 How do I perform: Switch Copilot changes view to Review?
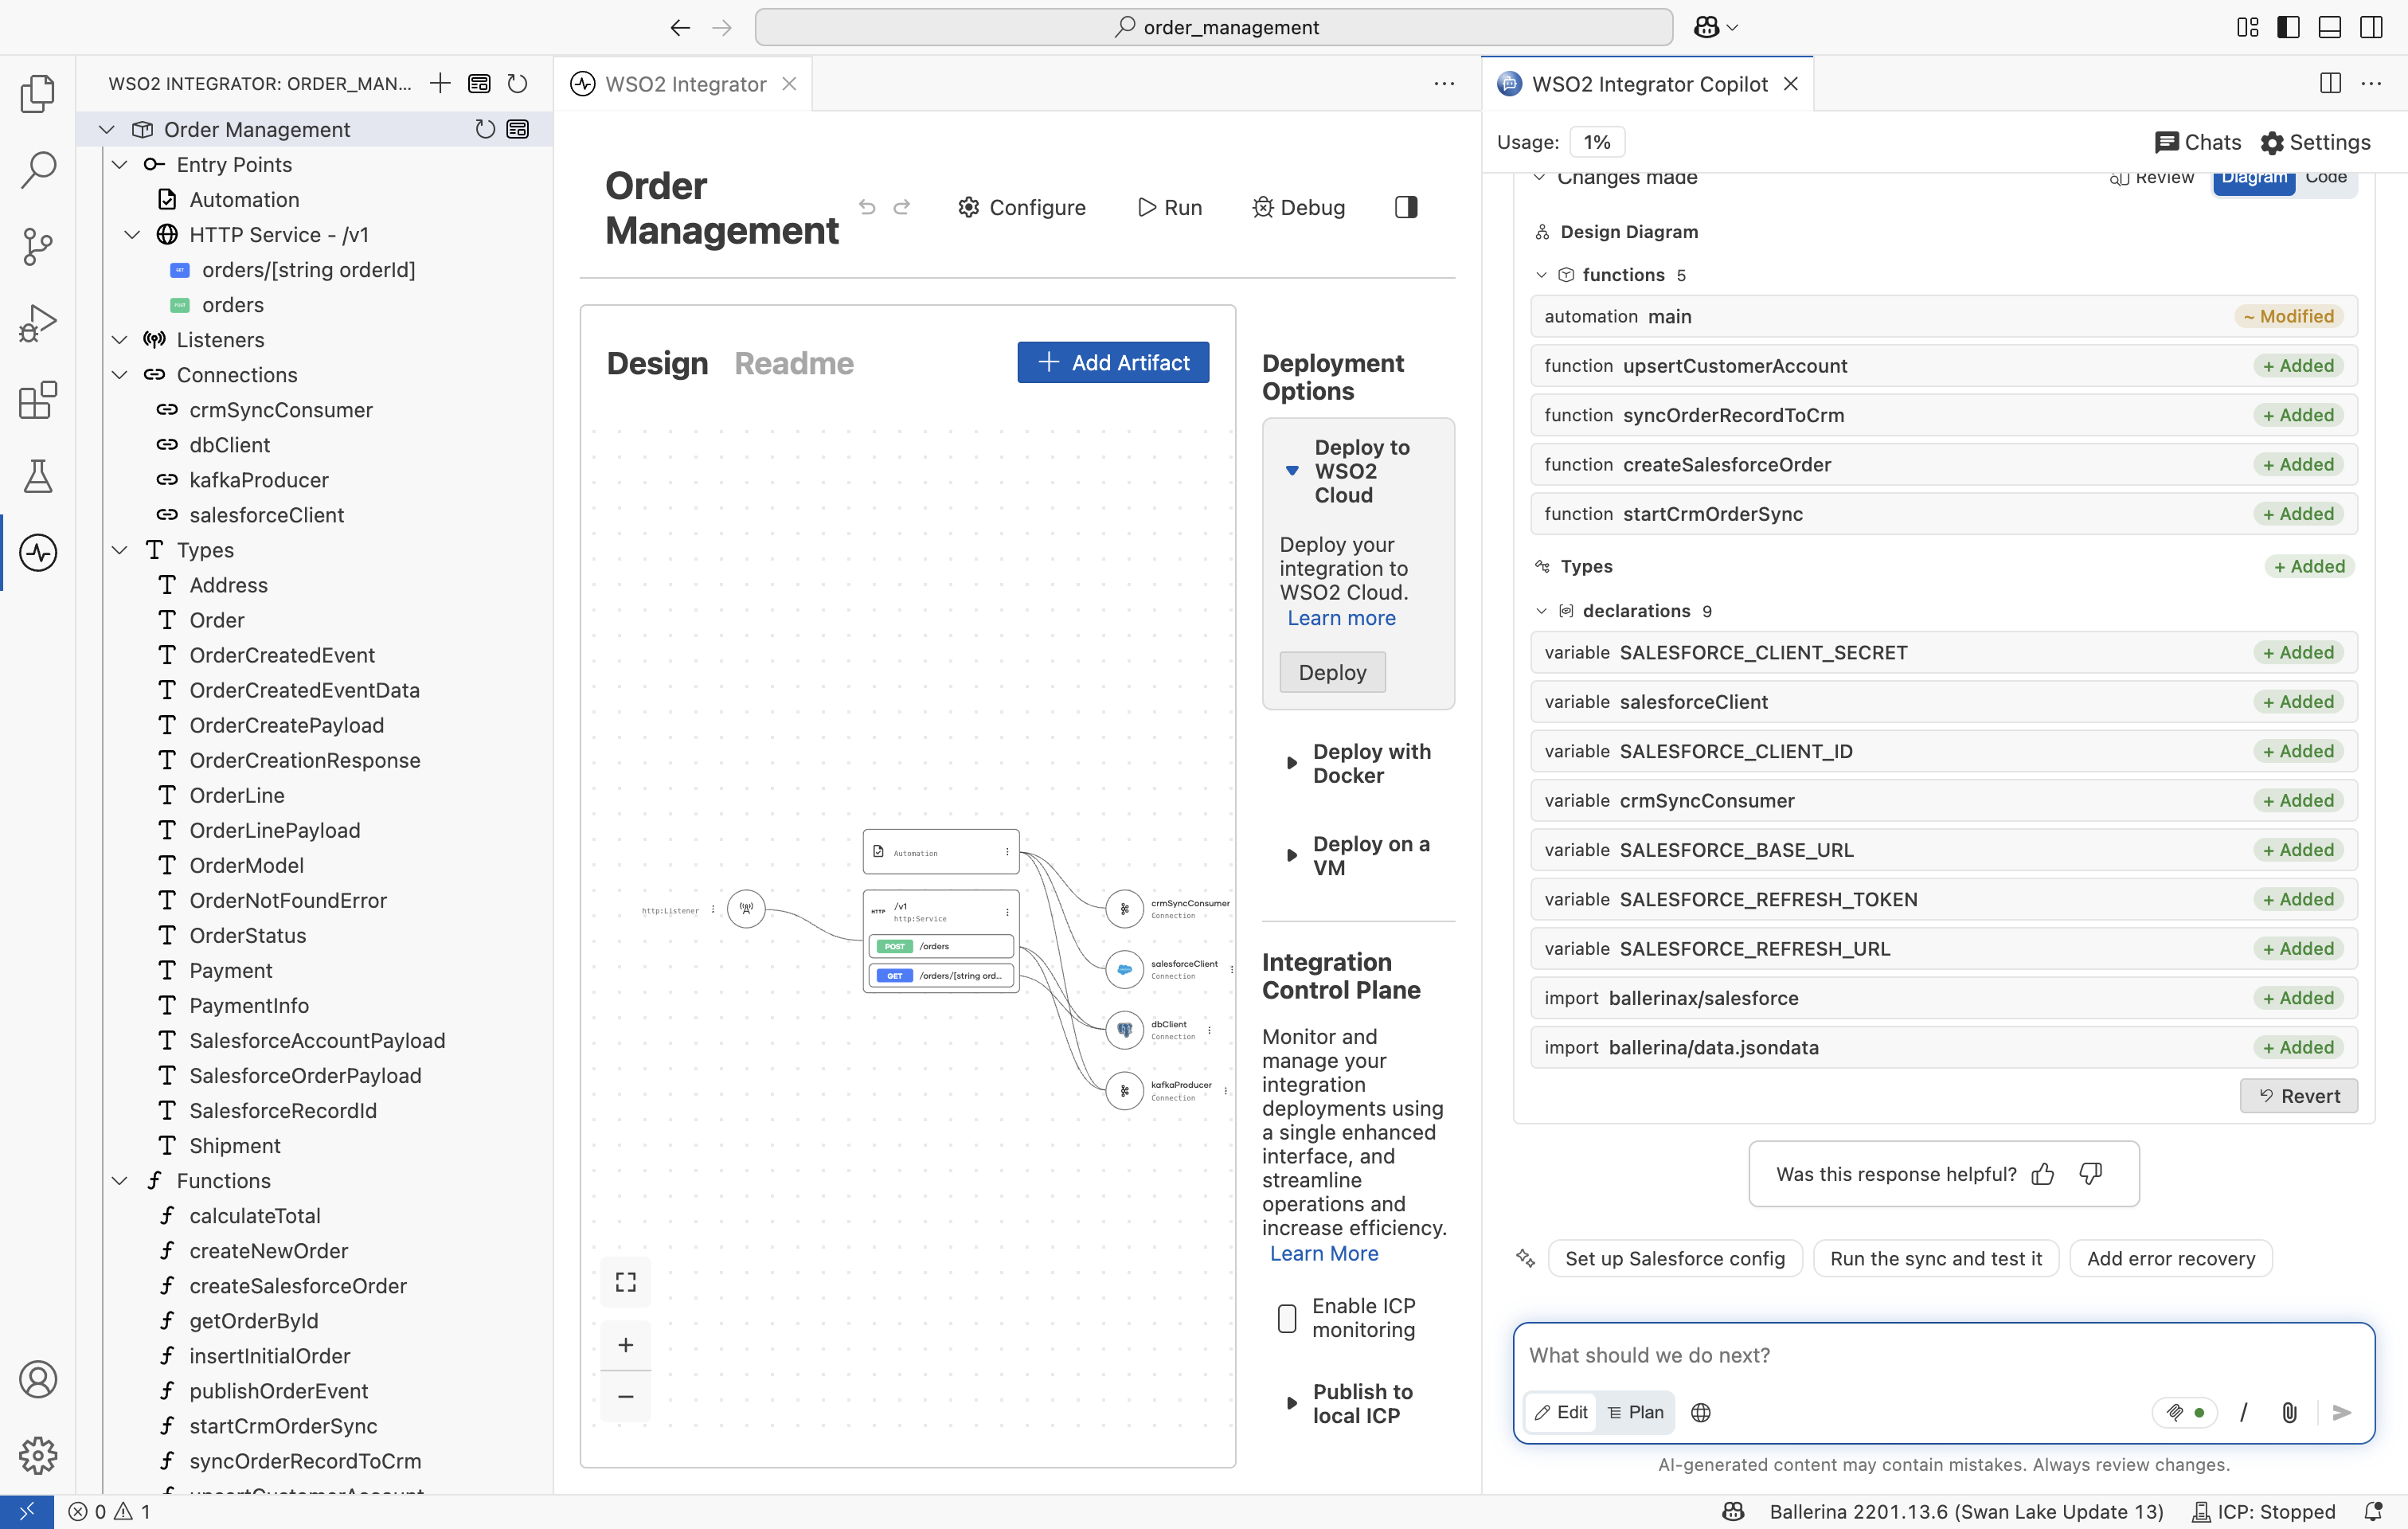pos(2152,178)
